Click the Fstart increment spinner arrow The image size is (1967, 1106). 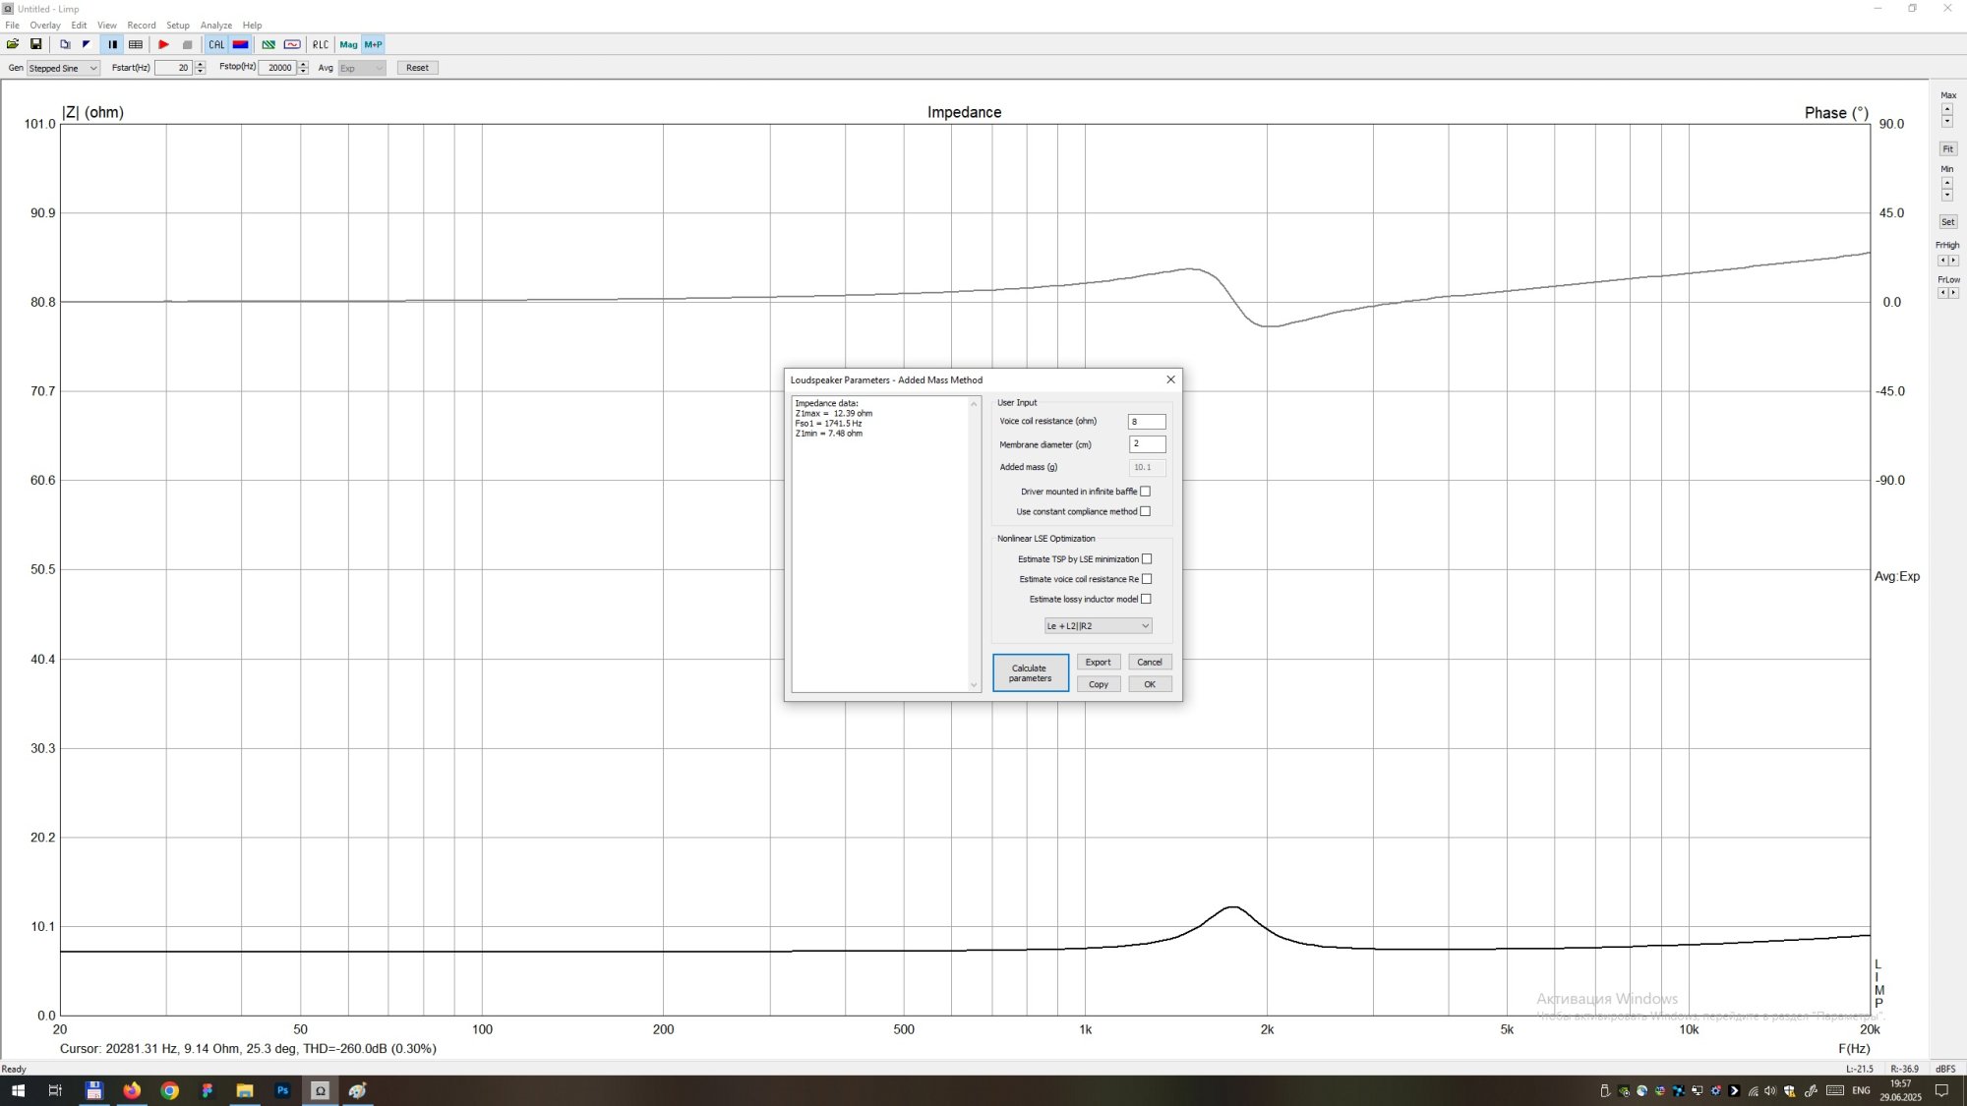click(x=201, y=64)
